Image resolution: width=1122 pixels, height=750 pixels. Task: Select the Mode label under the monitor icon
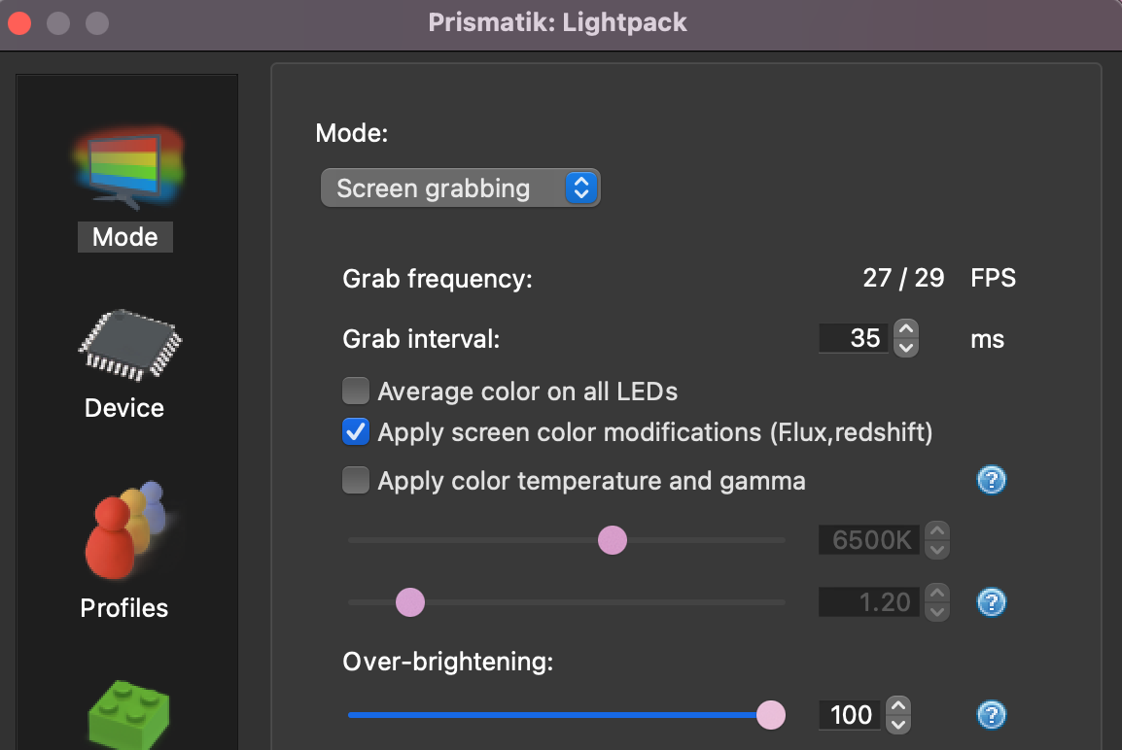pyautogui.click(x=124, y=236)
